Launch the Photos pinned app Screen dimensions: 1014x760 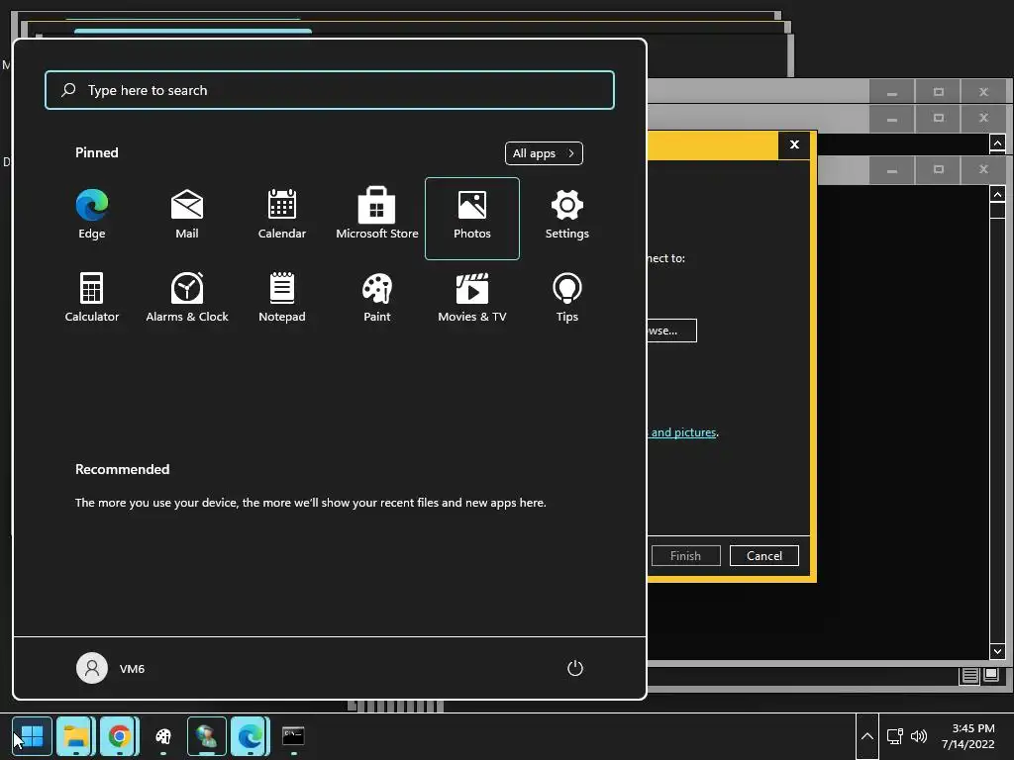coord(472,219)
